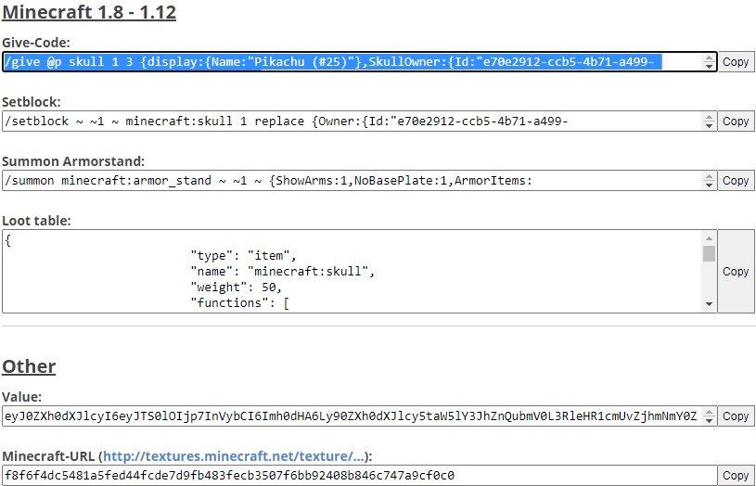Copy the Summon Armorstand command
Image resolution: width=756 pixels, height=486 pixels.
[x=736, y=181]
